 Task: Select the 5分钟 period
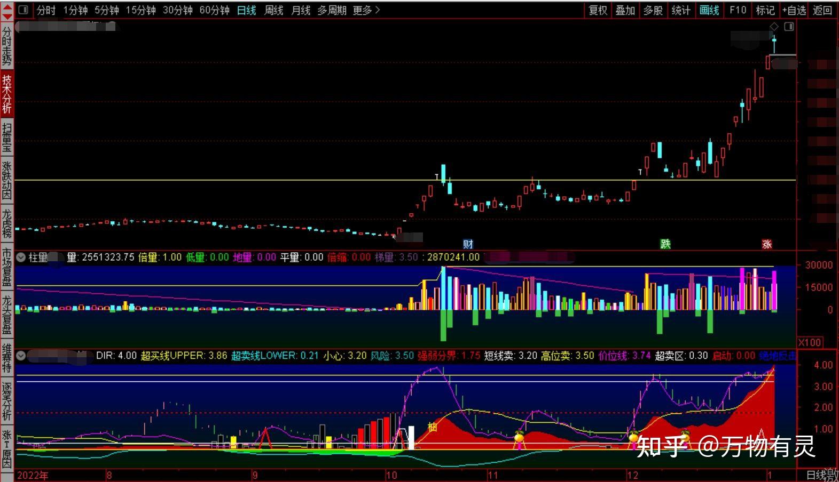(x=106, y=10)
